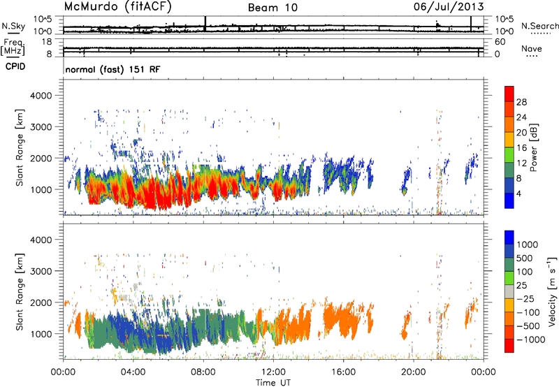Click the 60 tick on Nave axis

pos(500,42)
